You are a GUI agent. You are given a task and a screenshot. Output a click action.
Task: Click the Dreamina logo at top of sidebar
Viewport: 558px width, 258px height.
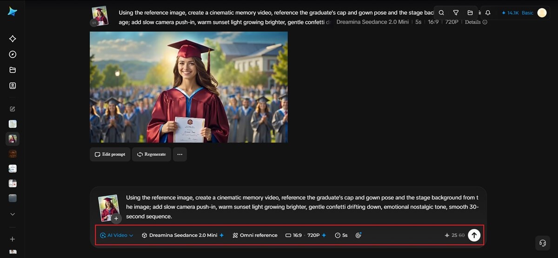point(13,12)
